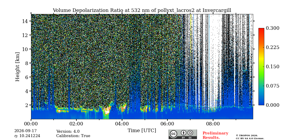Click the 'CC BY SA 4.0 License.' text

pyautogui.click(x=250, y=138)
